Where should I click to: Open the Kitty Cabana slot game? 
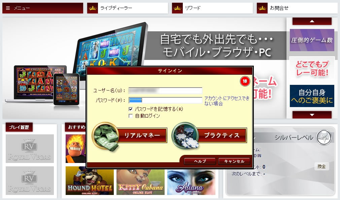(140, 182)
